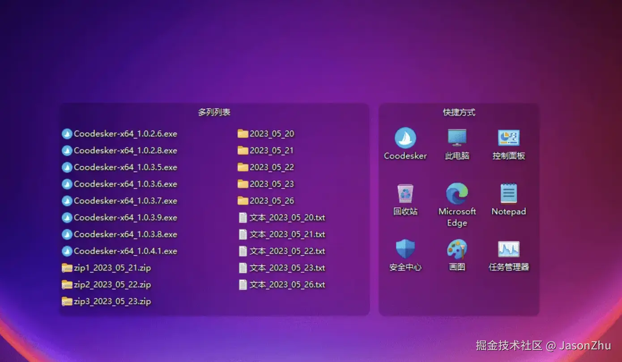Click the icon of Coodesker-x64_1.0.3.9.exe

[x=67, y=218]
